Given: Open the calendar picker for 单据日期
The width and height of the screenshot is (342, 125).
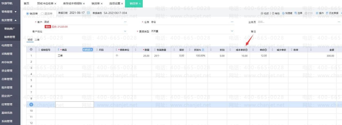Looking at the screenshot, I should point(88,13).
